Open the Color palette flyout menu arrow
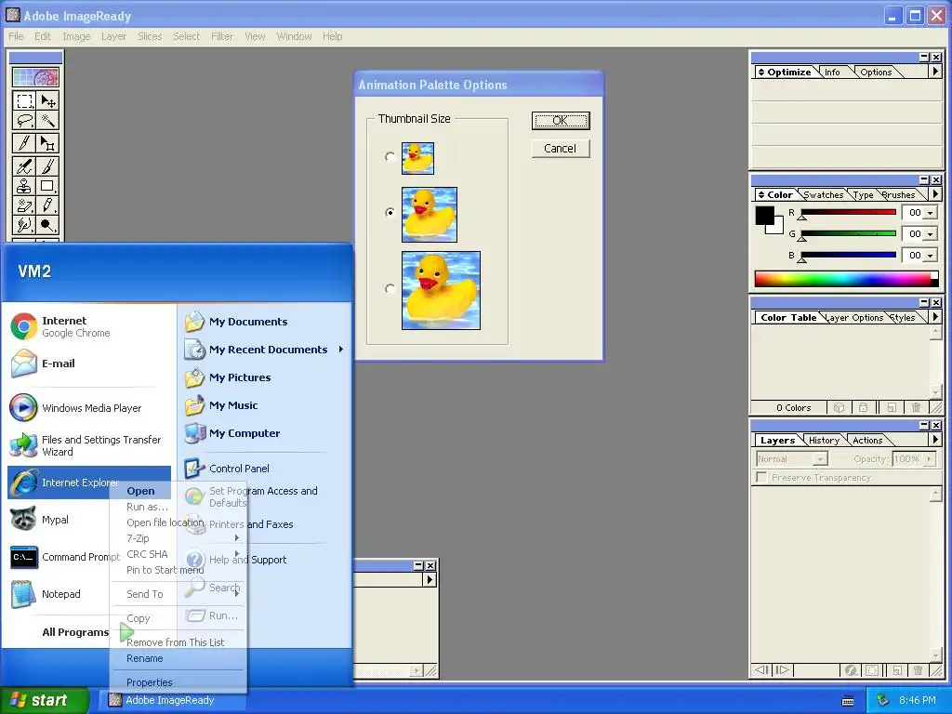The height and width of the screenshot is (714, 952). tap(935, 194)
